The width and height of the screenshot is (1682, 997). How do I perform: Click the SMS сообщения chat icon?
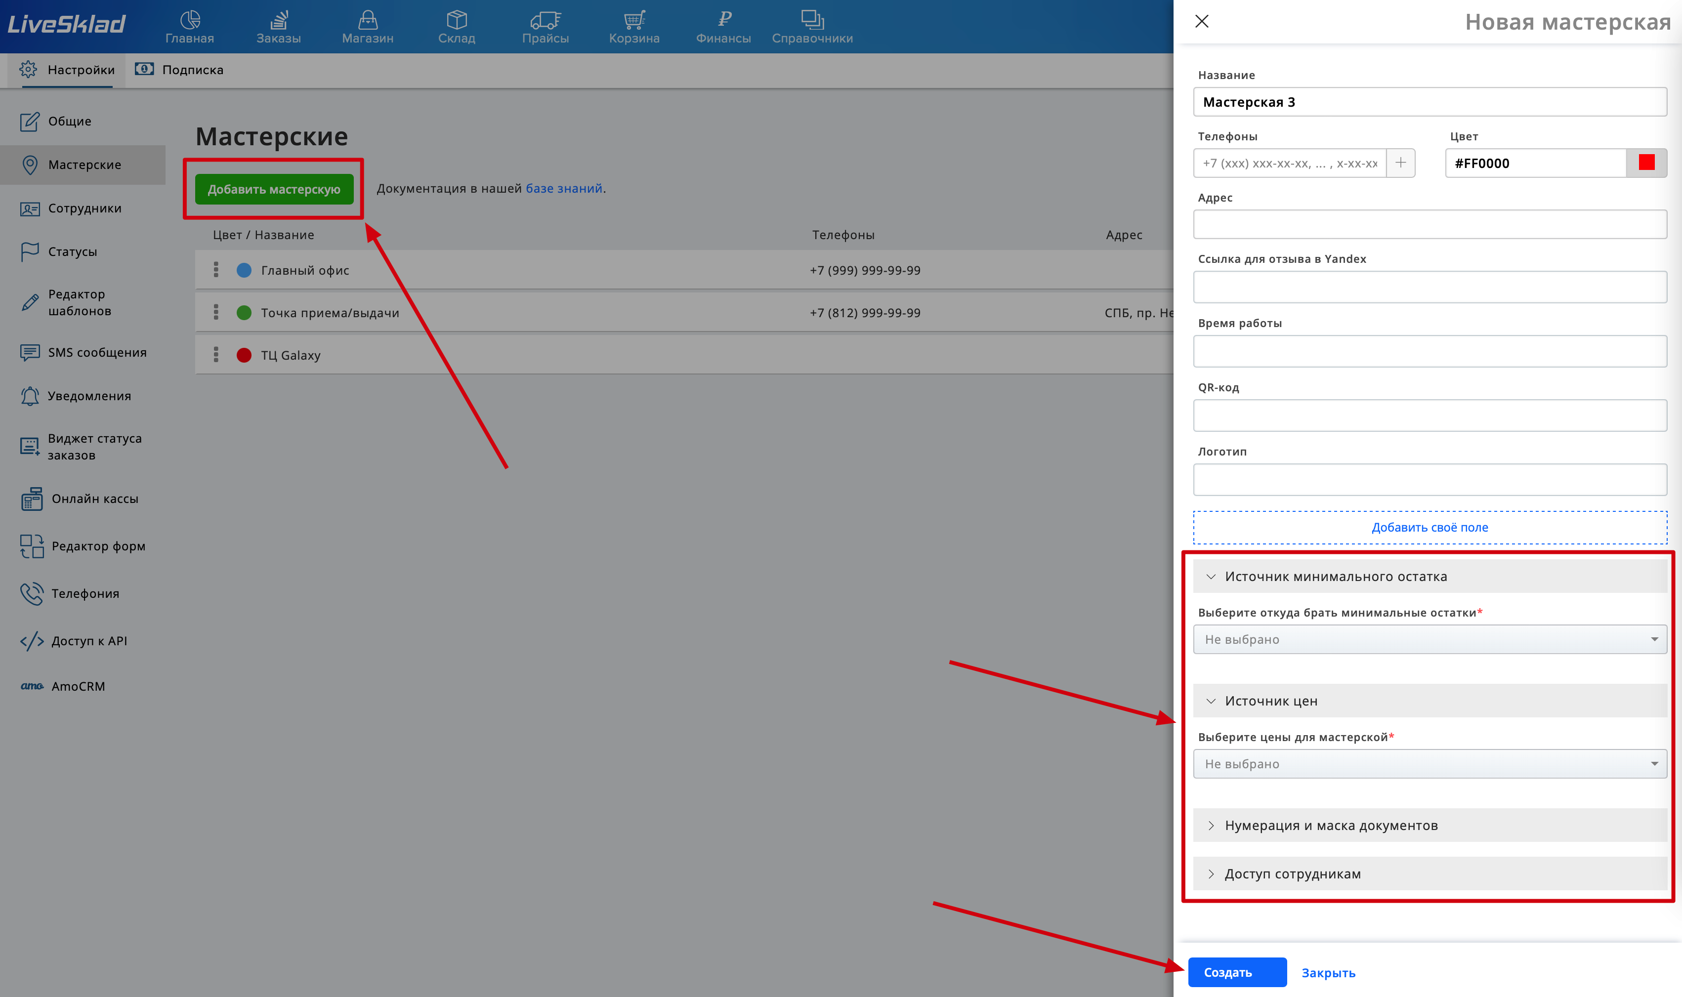click(30, 353)
